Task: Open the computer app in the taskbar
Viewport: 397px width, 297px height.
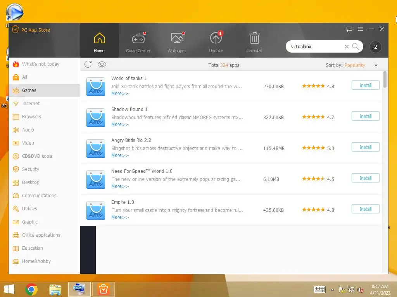Action: pos(79,289)
